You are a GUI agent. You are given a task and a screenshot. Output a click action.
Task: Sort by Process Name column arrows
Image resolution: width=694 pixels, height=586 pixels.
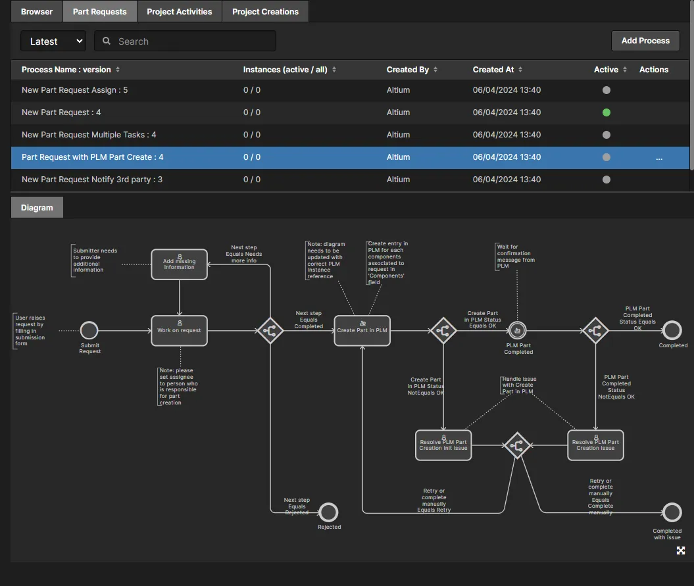118,70
